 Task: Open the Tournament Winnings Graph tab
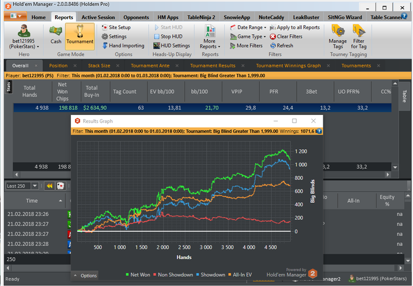pos(289,65)
